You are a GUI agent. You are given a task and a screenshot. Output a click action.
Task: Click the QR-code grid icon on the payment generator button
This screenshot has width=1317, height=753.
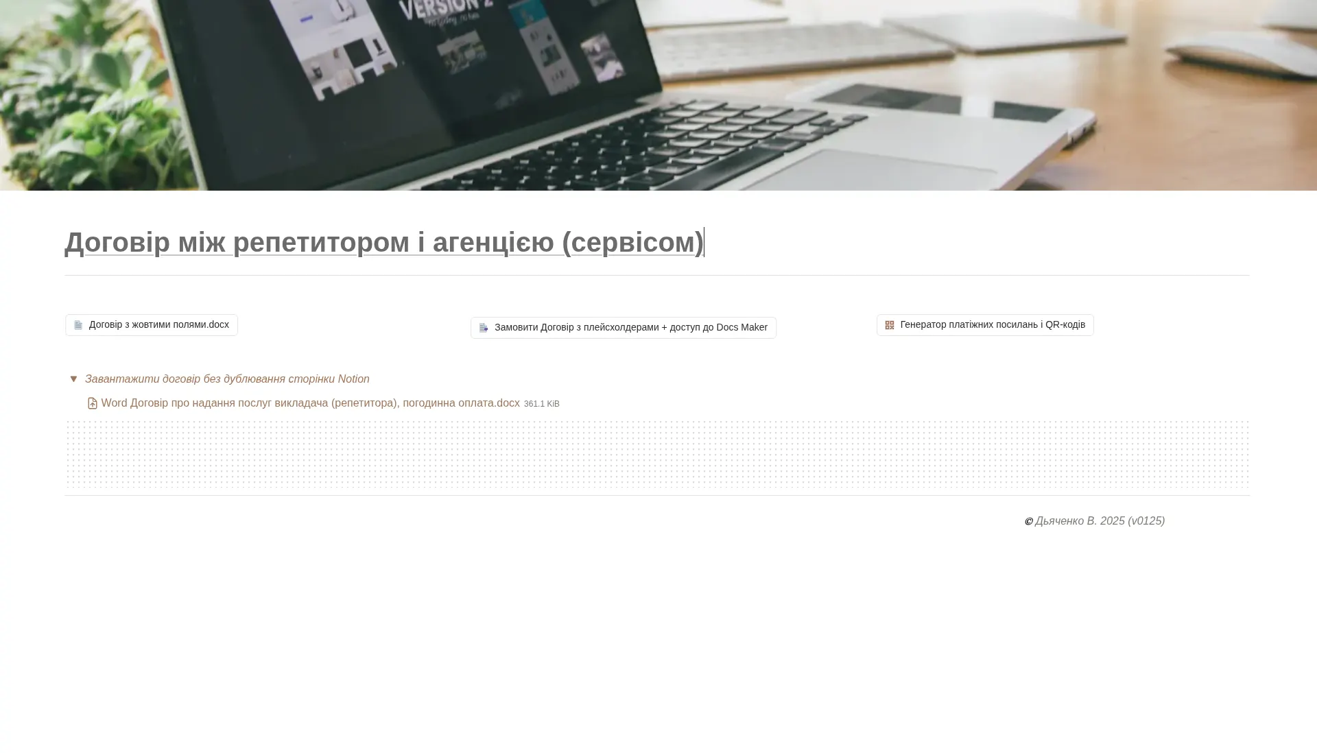click(890, 324)
